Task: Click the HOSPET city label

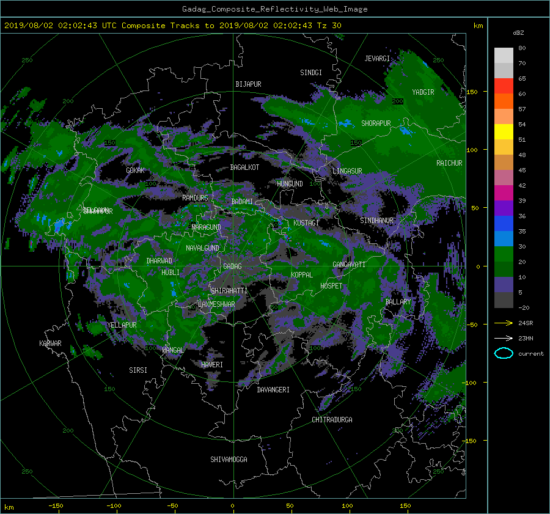Action: (x=331, y=286)
